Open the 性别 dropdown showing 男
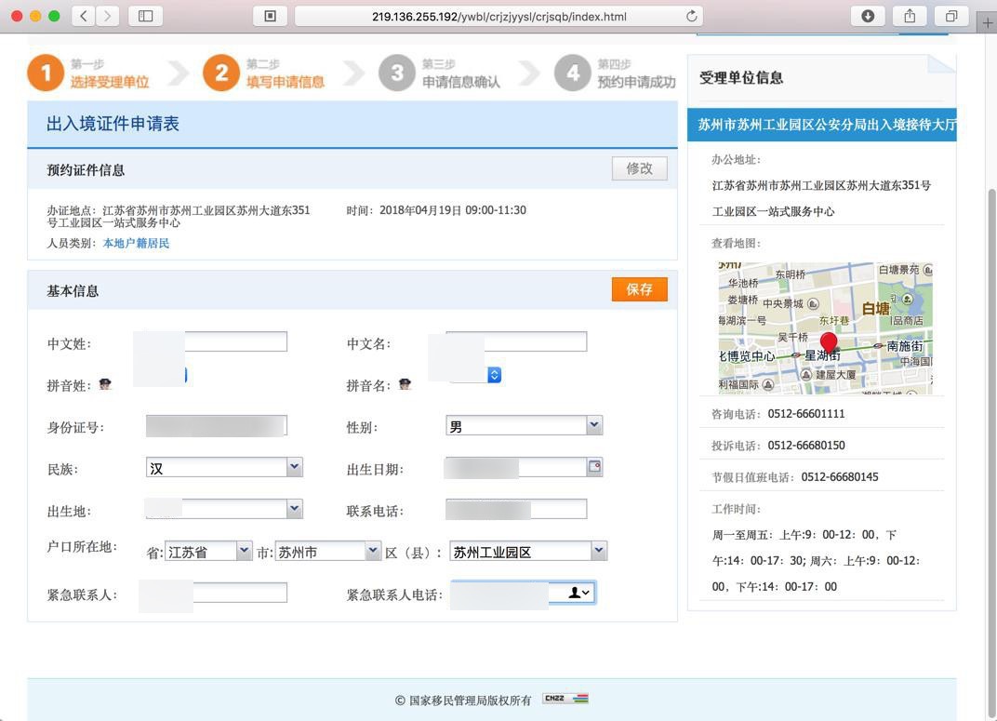 524,425
